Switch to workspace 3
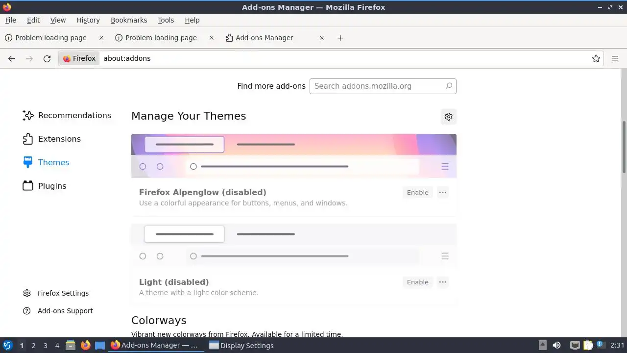The image size is (627, 353). (x=45, y=346)
